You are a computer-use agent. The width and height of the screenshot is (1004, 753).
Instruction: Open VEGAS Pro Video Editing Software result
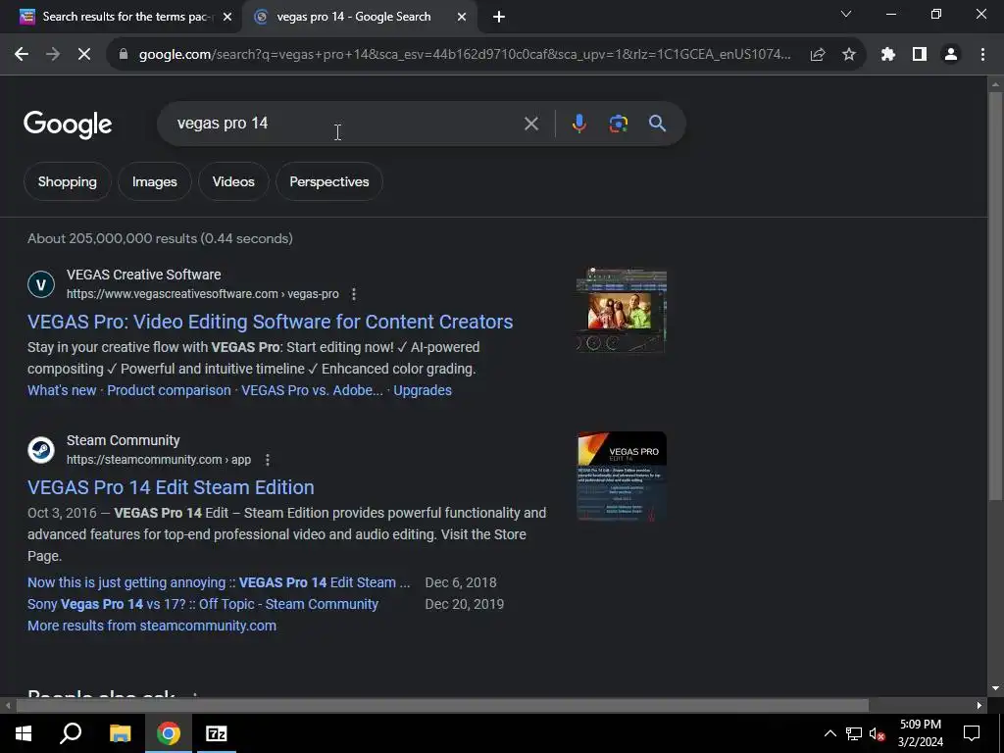(x=271, y=322)
